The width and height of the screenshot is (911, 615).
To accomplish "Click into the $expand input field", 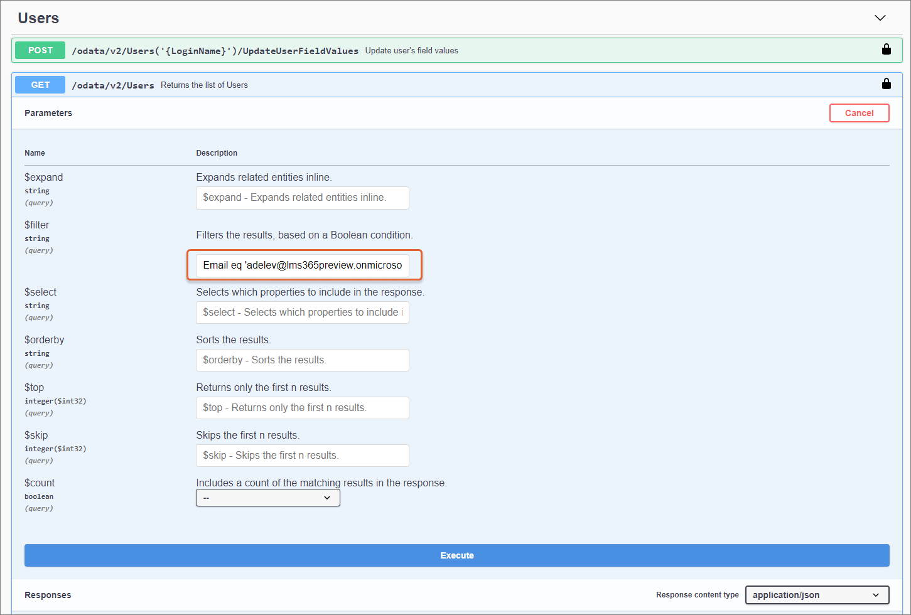I will [x=302, y=198].
